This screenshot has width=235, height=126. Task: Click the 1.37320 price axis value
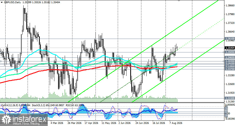[x=230, y=23]
